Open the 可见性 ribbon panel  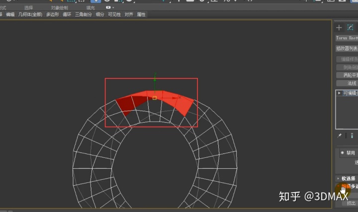pos(114,14)
